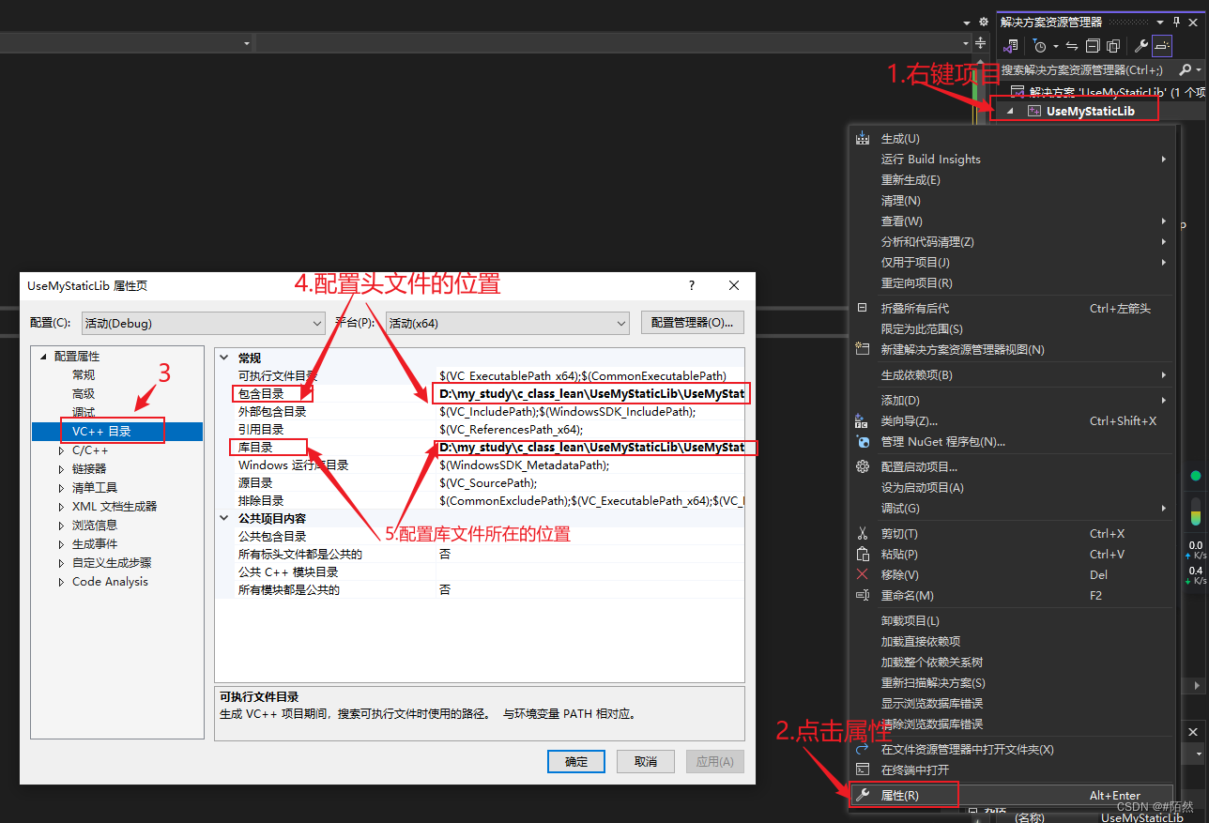This screenshot has height=823, width=1209.
Task: Click the 库目录 path value field
Action: (x=591, y=448)
